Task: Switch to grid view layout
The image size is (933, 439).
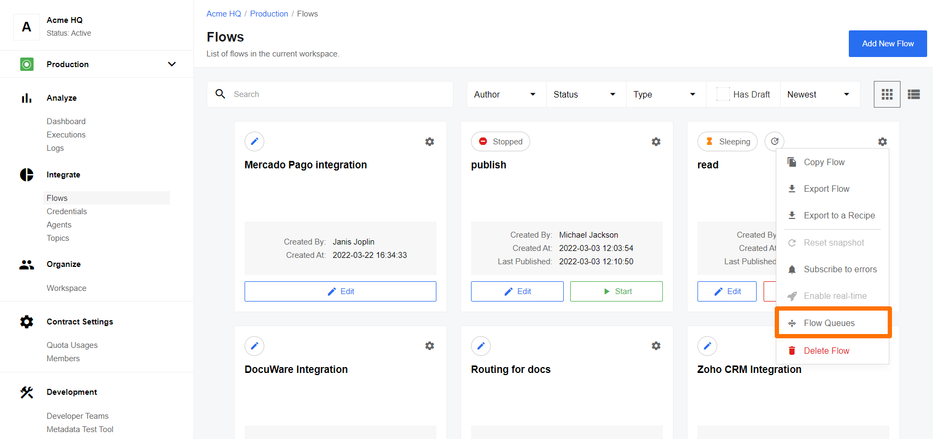Action: (887, 94)
